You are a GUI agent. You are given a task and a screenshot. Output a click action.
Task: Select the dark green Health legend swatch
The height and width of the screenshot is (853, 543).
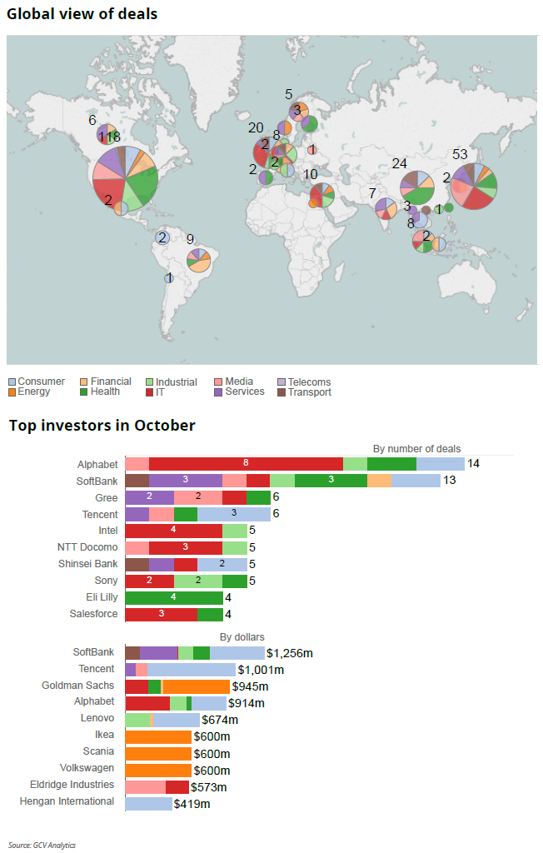pos(85,392)
